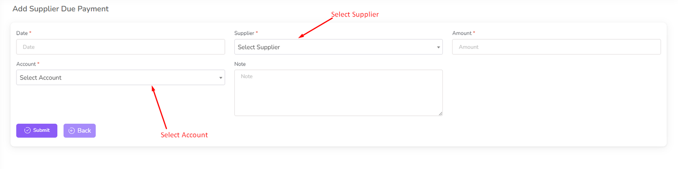
Task: Click the Amount field label
Action: tap(461, 33)
